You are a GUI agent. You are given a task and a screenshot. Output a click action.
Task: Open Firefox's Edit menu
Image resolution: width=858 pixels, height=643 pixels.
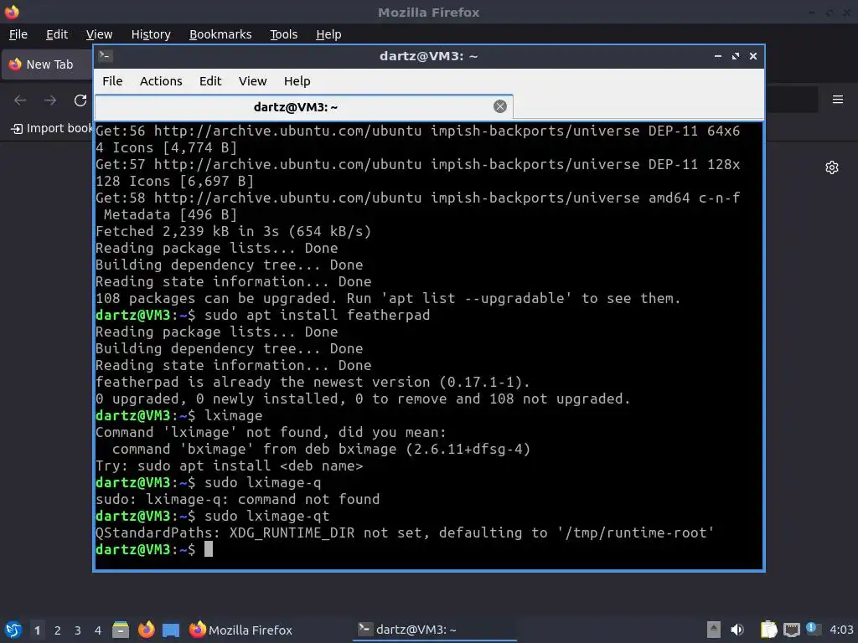pyautogui.click(x=57, y=34)
